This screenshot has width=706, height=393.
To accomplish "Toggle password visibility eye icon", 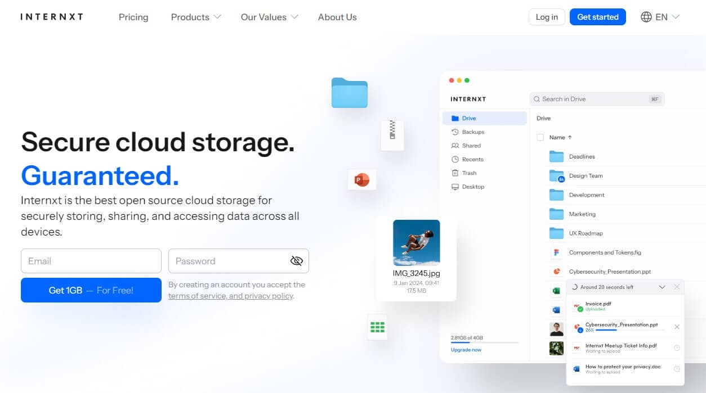I will click(296, 261).
